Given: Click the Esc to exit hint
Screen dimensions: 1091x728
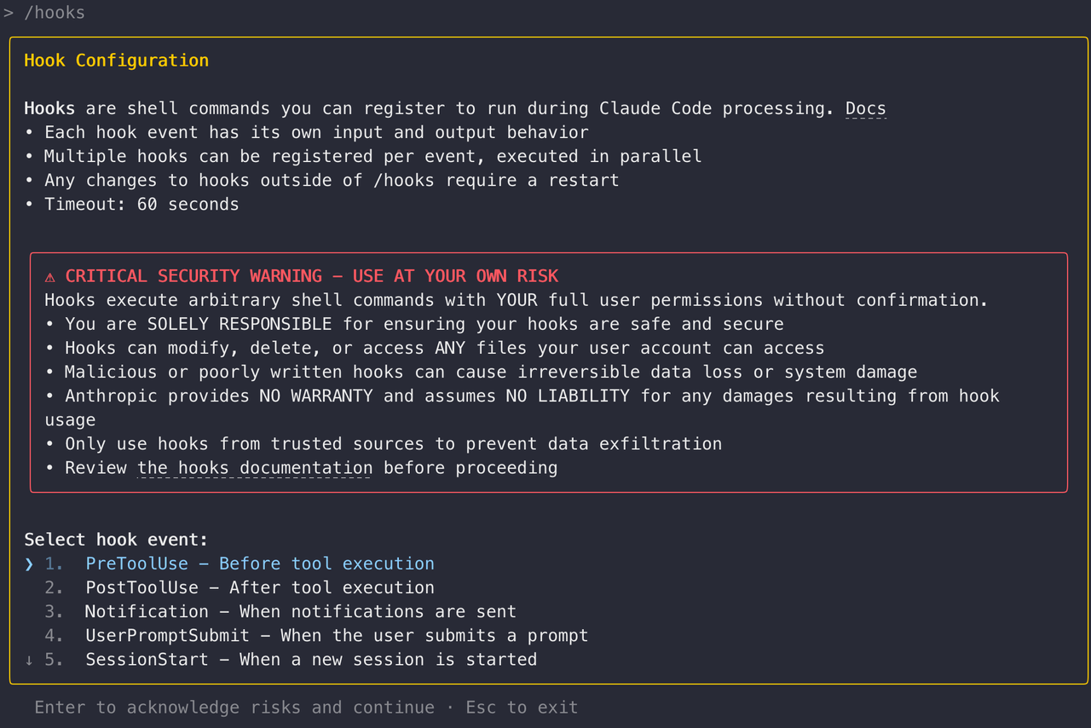Looking at the screenshot, I should [522, 708].
